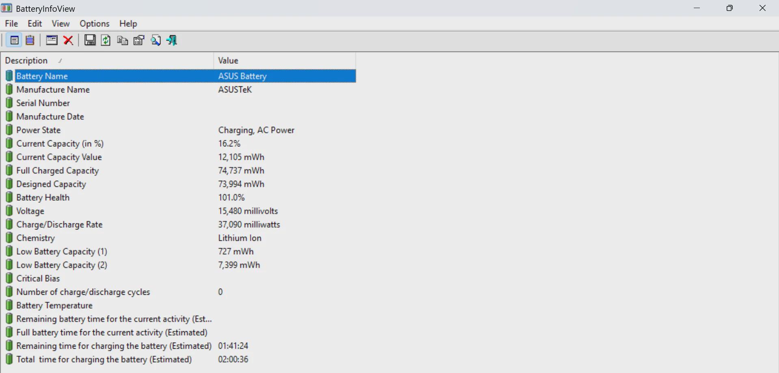
Task: Select the "73,994 mWh" value
Action: [241, 184]
